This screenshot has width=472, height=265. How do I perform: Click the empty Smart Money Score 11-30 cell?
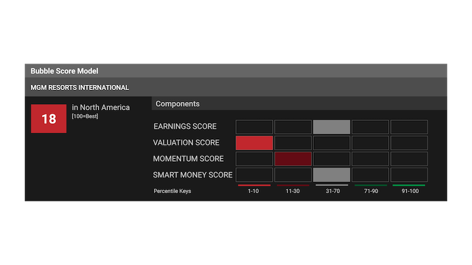pyautogui.click(x=293, y=175)
